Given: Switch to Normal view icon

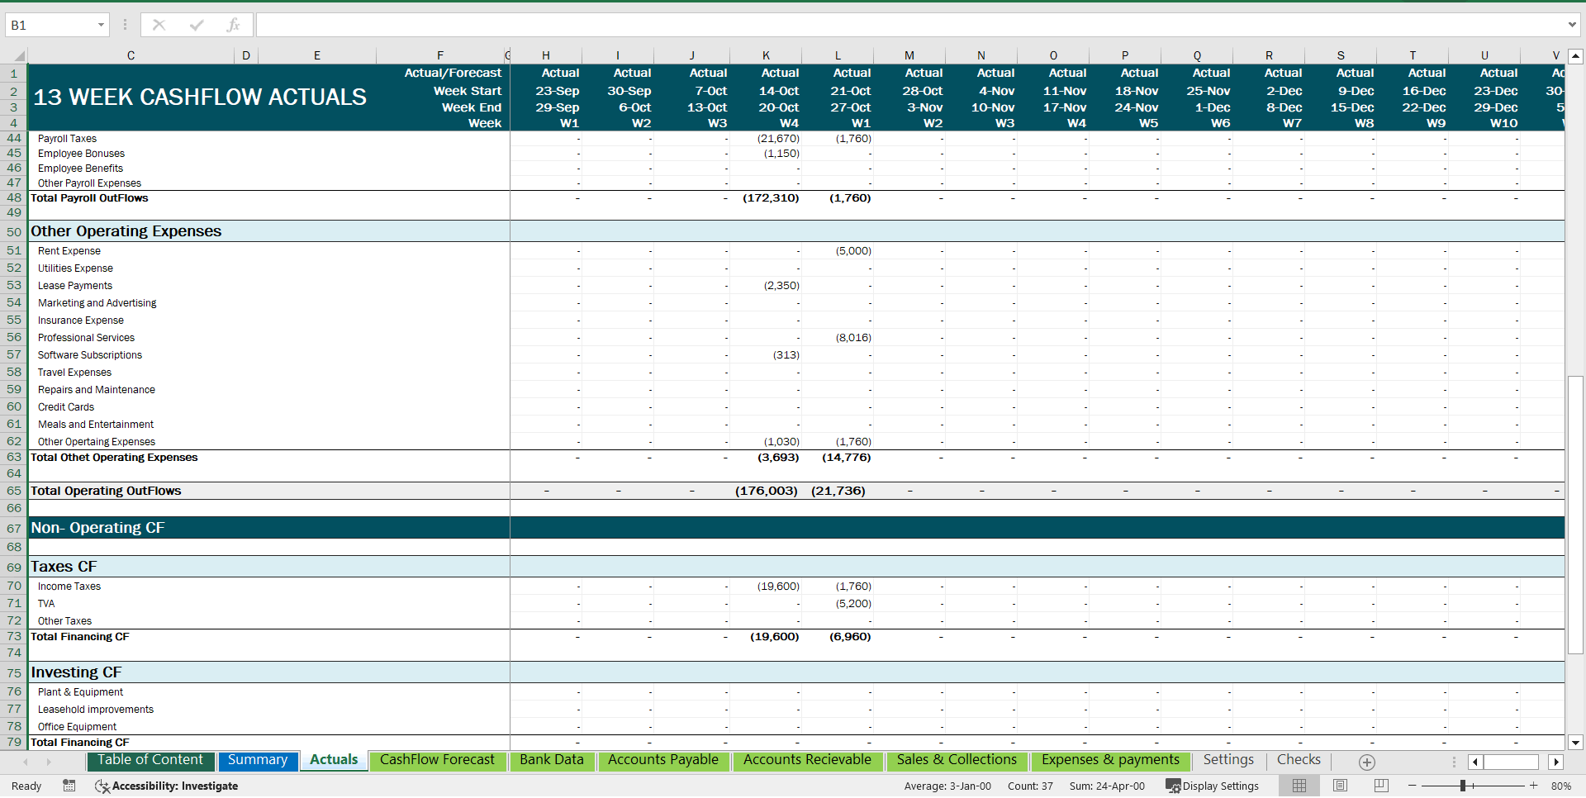Looking at the screenshot, I should click(x=1299, y=786).
